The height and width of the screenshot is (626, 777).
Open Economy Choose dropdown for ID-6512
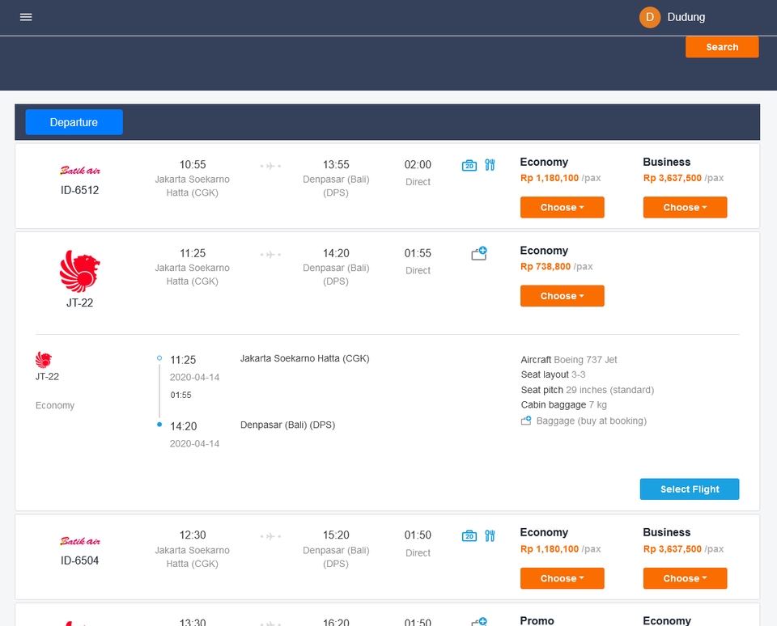(562, 208)
